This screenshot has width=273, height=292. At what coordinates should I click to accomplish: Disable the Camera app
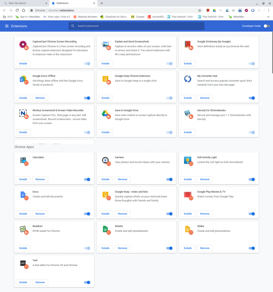tap(169, 179)
